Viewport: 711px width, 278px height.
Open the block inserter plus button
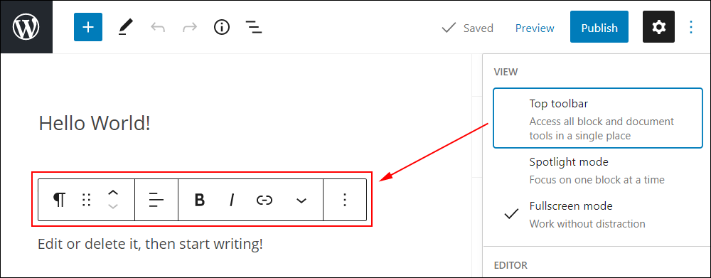click(x=88, y=27)
